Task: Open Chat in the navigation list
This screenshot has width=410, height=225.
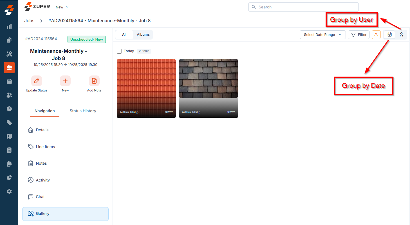Action: [x=65, y=197]
